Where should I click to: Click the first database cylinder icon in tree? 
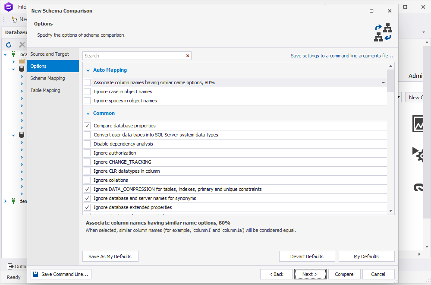click(22, 69)
